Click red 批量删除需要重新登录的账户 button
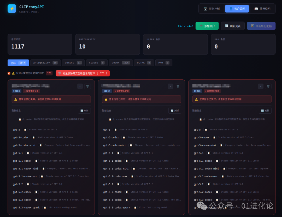The image size is (282, 217). [83, 73]
